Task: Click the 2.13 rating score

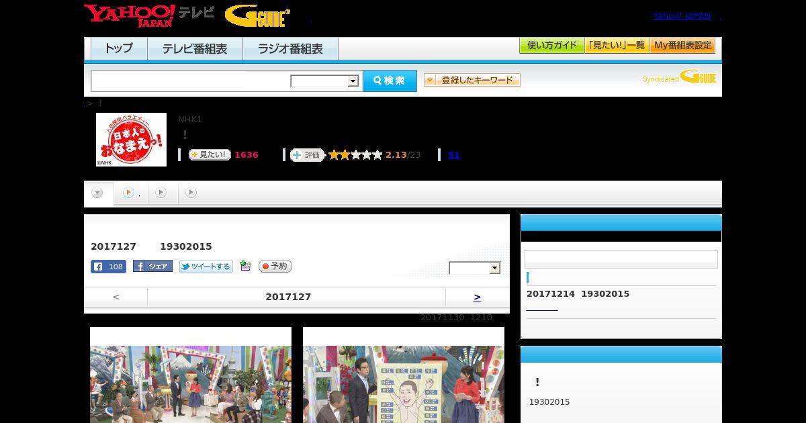Action: click(396, 155)
